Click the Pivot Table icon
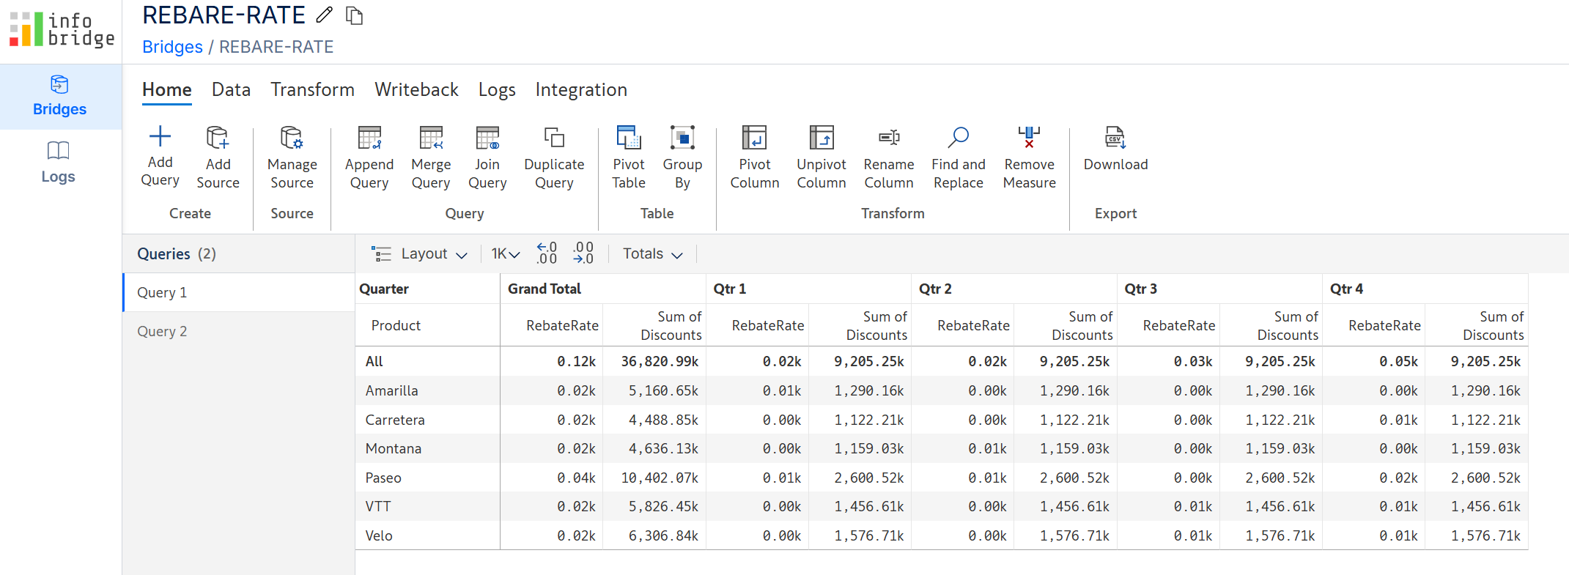The width and height of the screenshot is (1569, 575). (x=629, y=138)
